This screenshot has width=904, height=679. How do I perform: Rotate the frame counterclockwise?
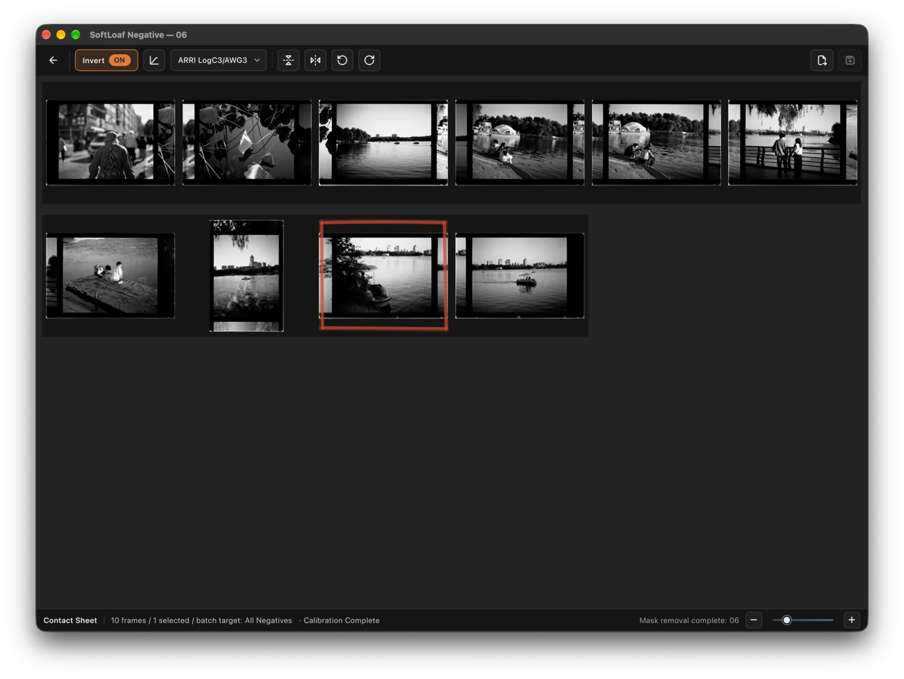click(x=342, y=60)
